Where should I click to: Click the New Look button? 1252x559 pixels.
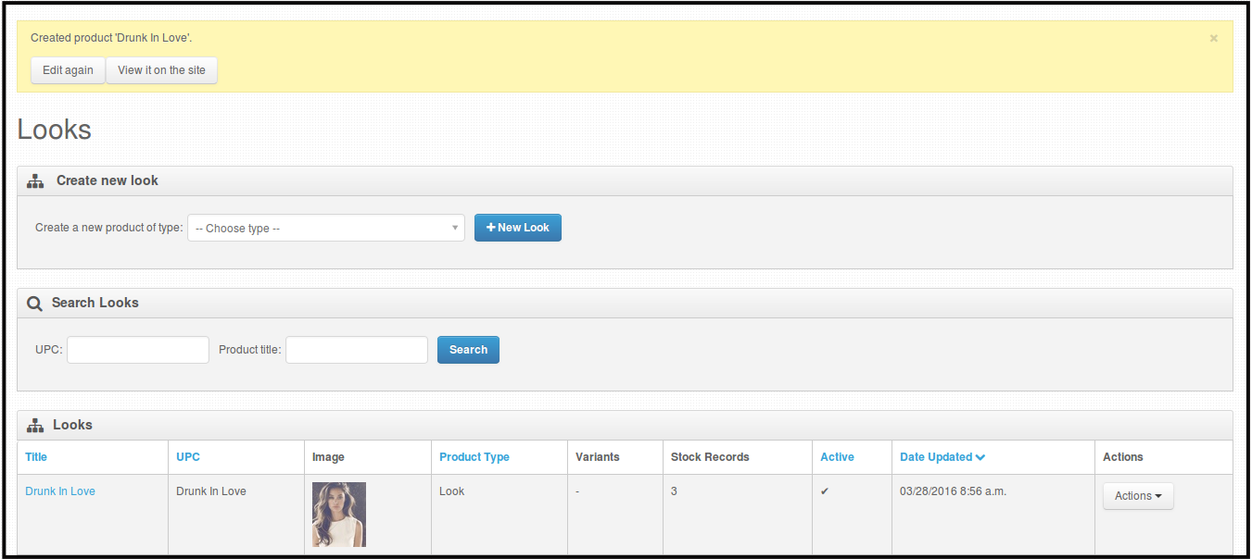[x=517, y=228]
